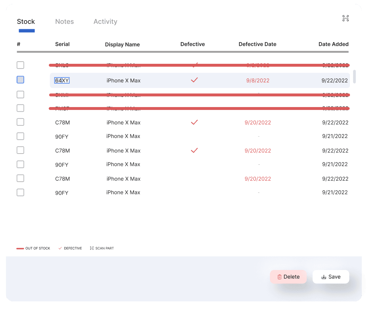
Task: Click the defective checkmark in the 64XY row
Action: pyautogui.click(x=194, y=80)
